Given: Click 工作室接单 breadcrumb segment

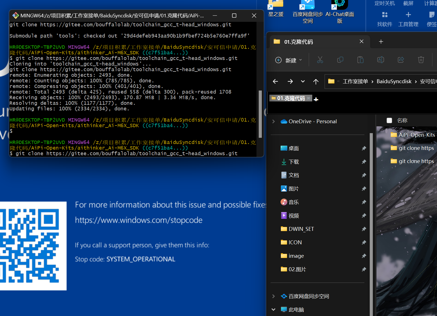Looking at the screenshot, I should 355,81.
